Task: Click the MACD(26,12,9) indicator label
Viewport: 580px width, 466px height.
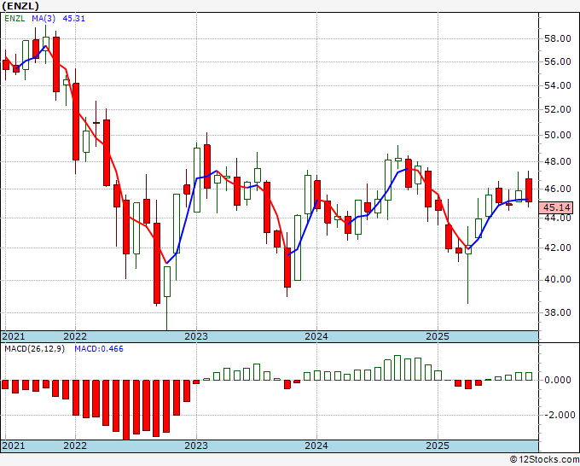Action: 34,349
